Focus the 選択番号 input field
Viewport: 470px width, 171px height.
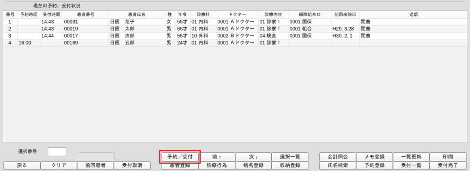tap(57, 152)
